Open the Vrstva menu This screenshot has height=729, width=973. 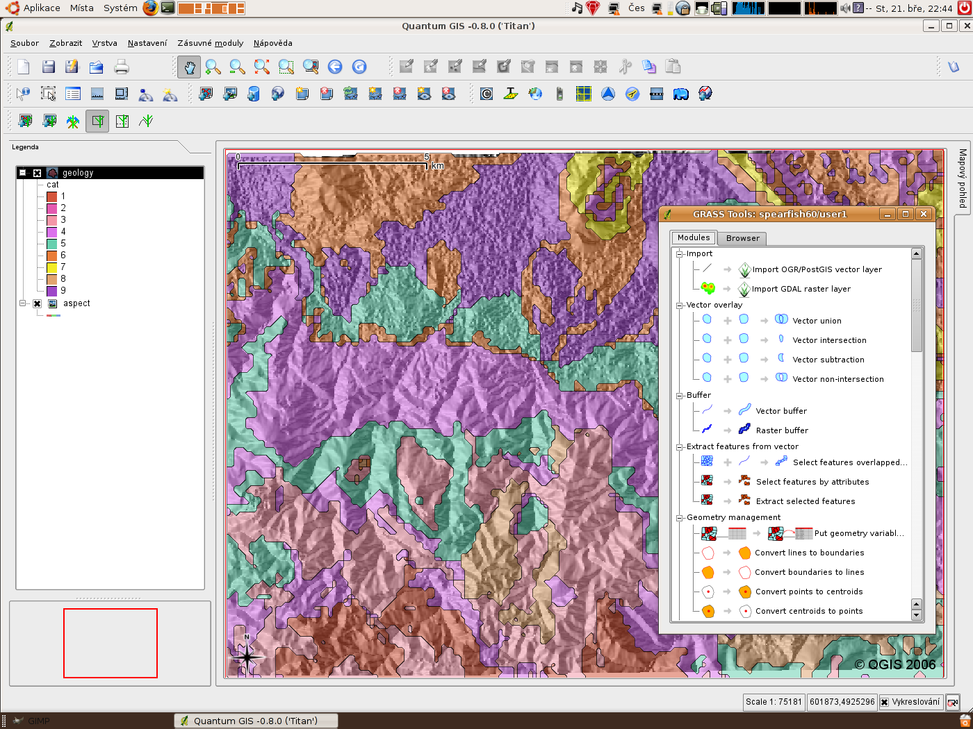tap(104, 43)
